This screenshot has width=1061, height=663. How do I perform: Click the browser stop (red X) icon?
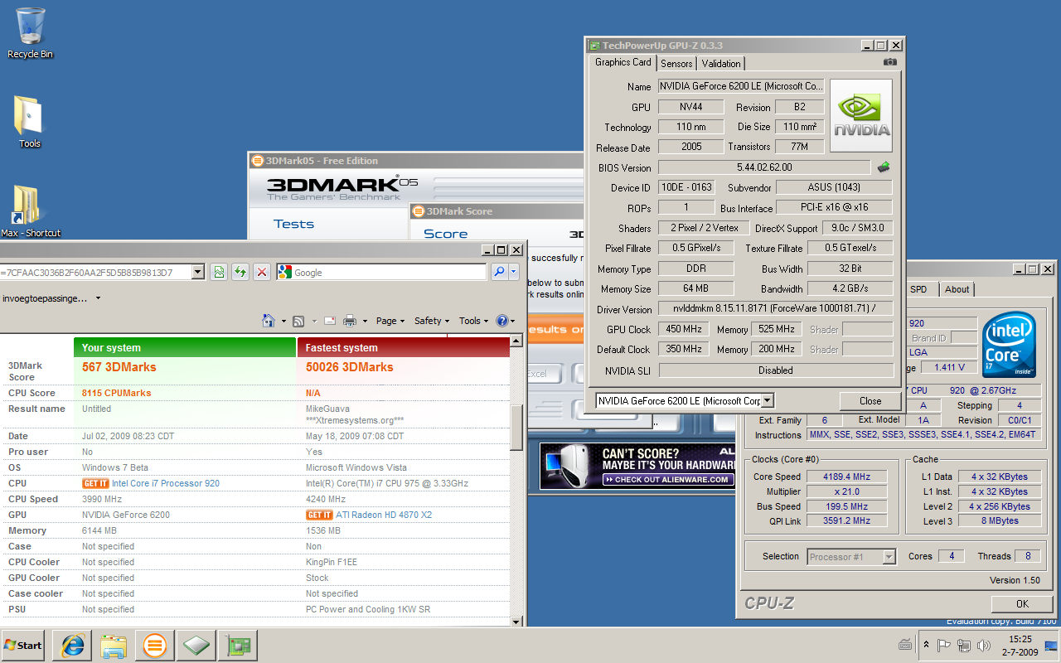(x=262, y=272)
